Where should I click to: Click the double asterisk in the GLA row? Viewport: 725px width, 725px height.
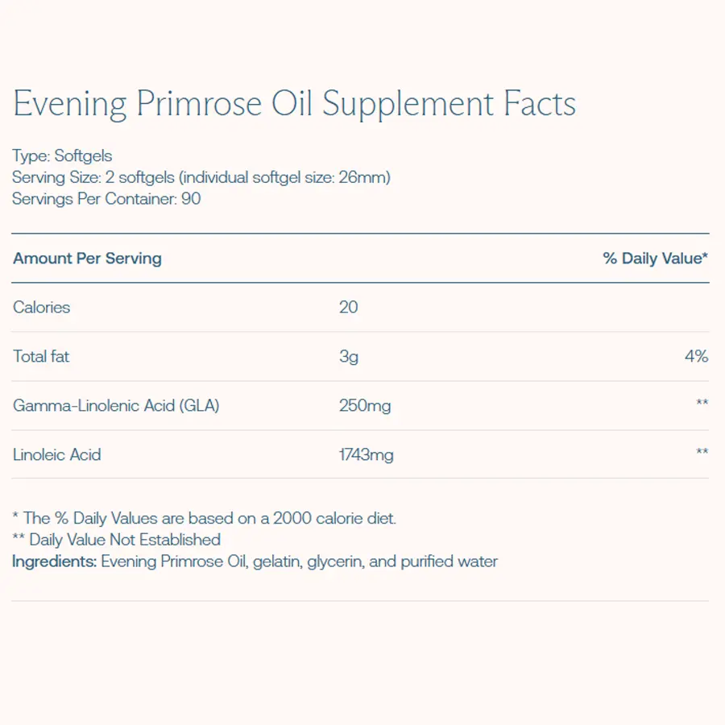(702, 403)
